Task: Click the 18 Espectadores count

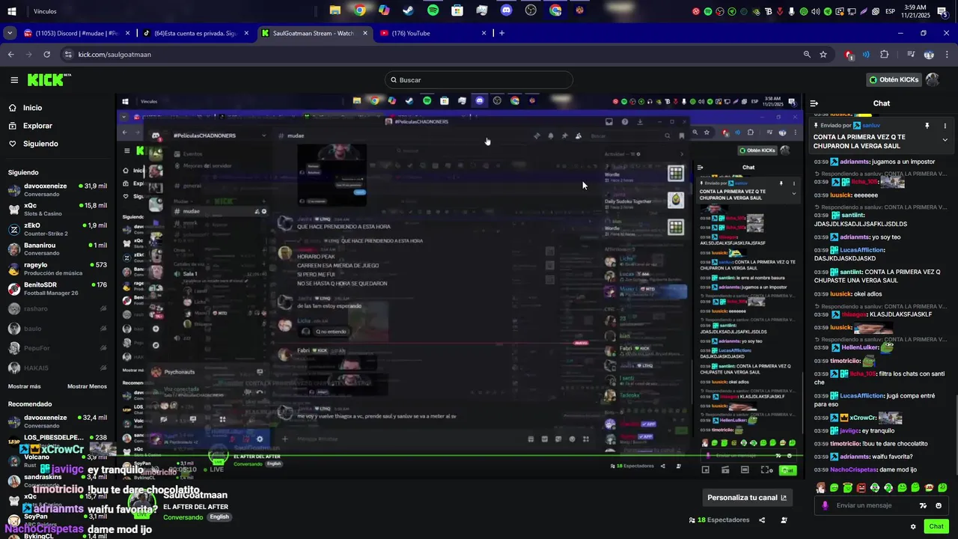Action: 719,520
